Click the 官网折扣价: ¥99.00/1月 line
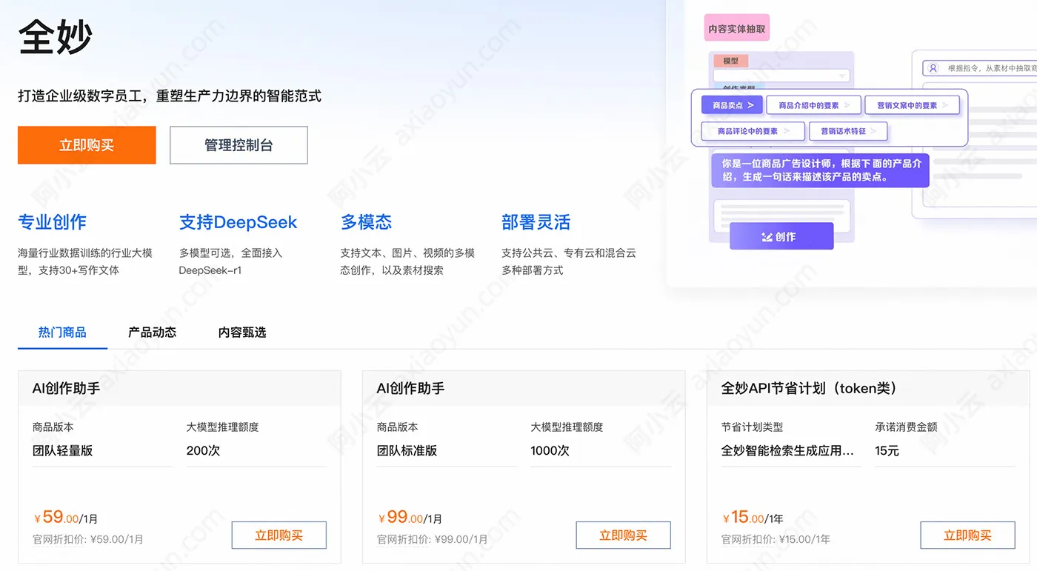 (x=433, y=539)
